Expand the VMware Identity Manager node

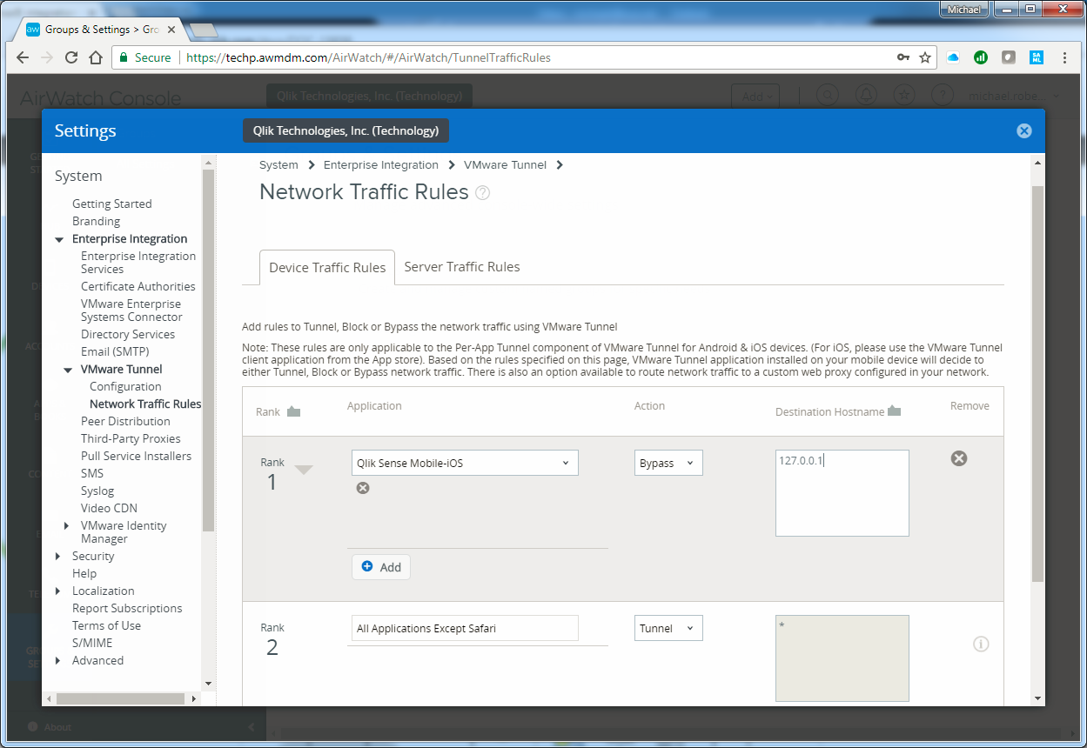tap(68, 525)
